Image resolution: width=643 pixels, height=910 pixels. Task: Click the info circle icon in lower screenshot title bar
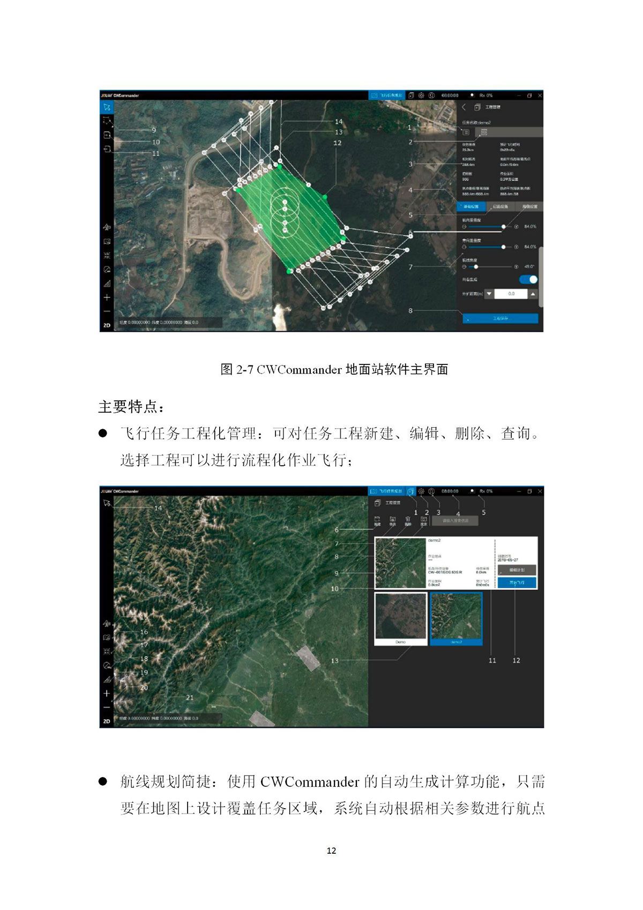click(x=431, y=491)
